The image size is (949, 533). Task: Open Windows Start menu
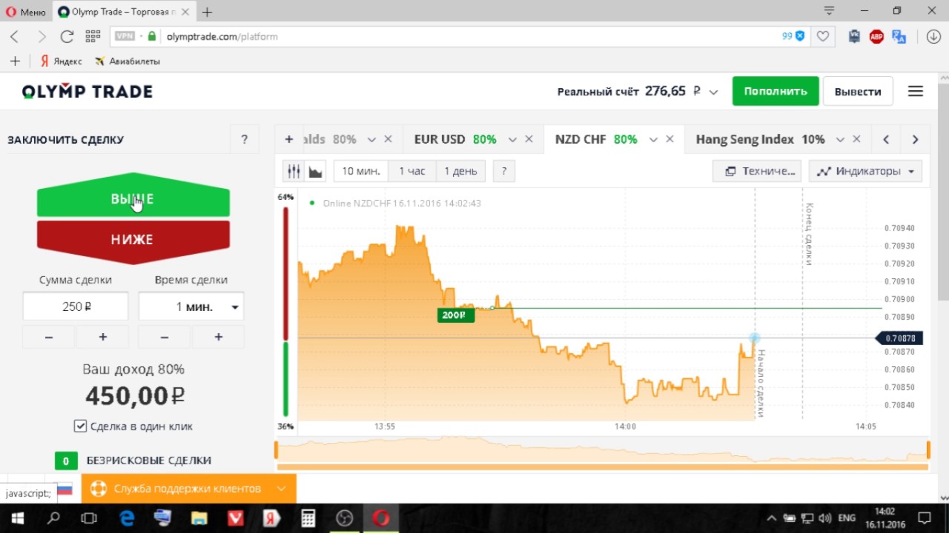(18, 518)
